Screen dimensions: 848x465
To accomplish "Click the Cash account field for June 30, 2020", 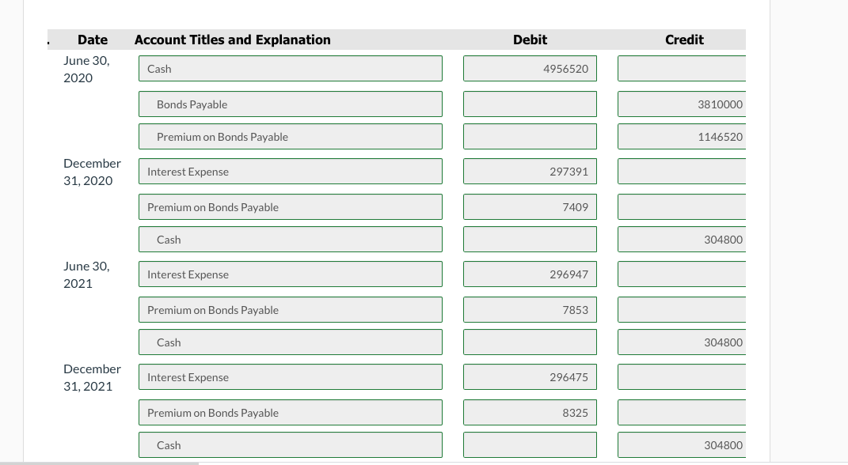I will 290,68.
